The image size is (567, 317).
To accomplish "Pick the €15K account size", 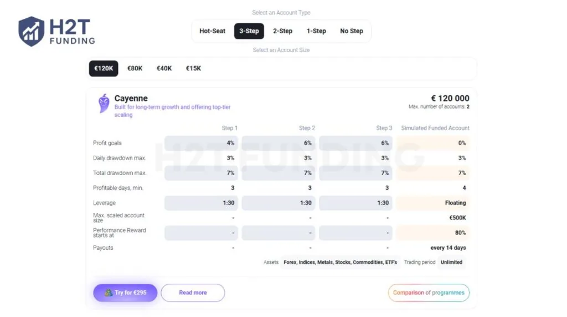I will coord(193,68).
